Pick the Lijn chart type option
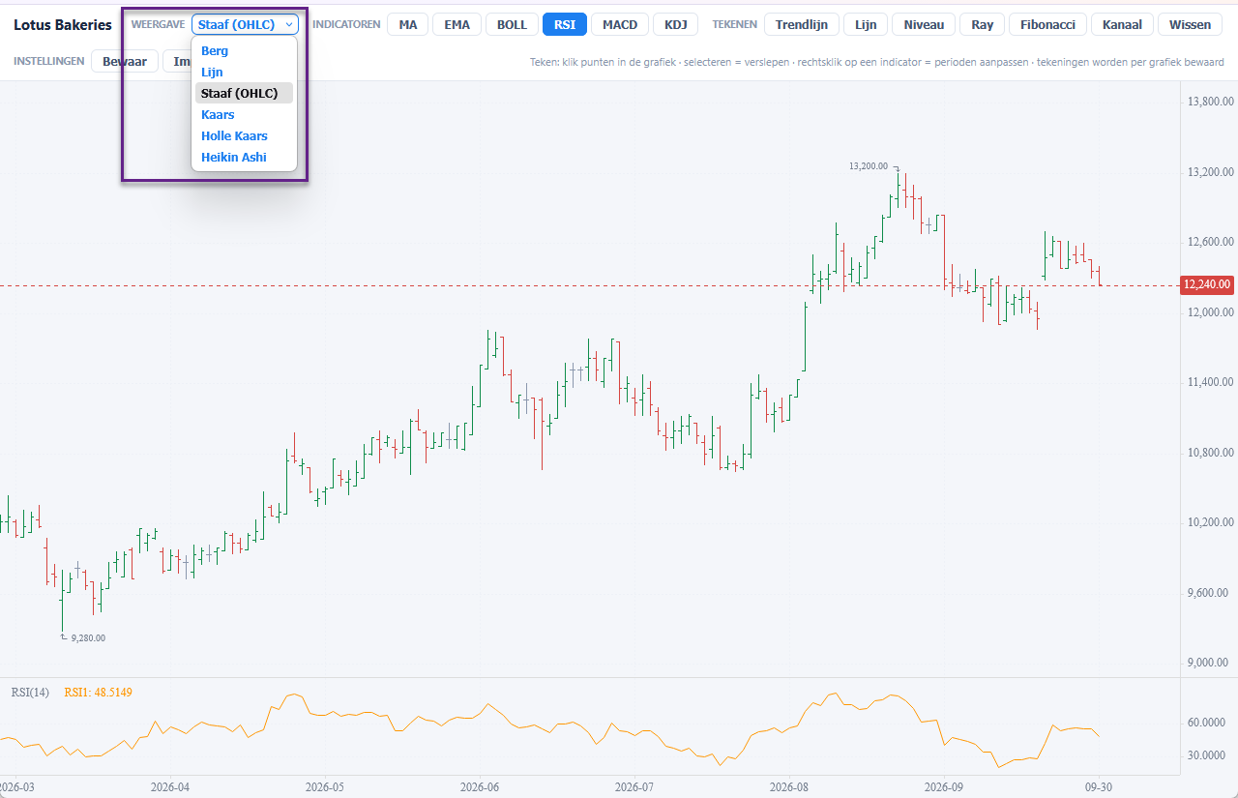Image resolution: width=1238 pixels, height=798 pixels. pyautogui.click(x=244, y=72)
